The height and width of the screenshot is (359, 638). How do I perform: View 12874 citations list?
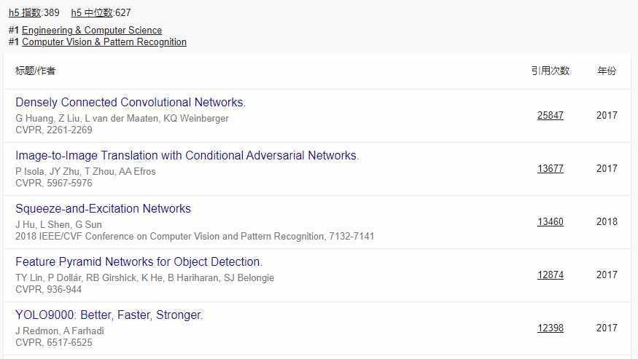[550, 275]
